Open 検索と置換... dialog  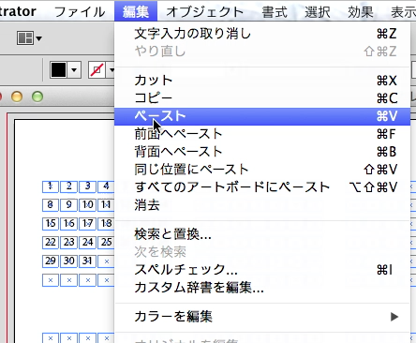[x=262, y=234]
